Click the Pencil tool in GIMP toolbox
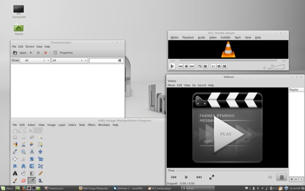The image size is (305, 191). point(40,173)
